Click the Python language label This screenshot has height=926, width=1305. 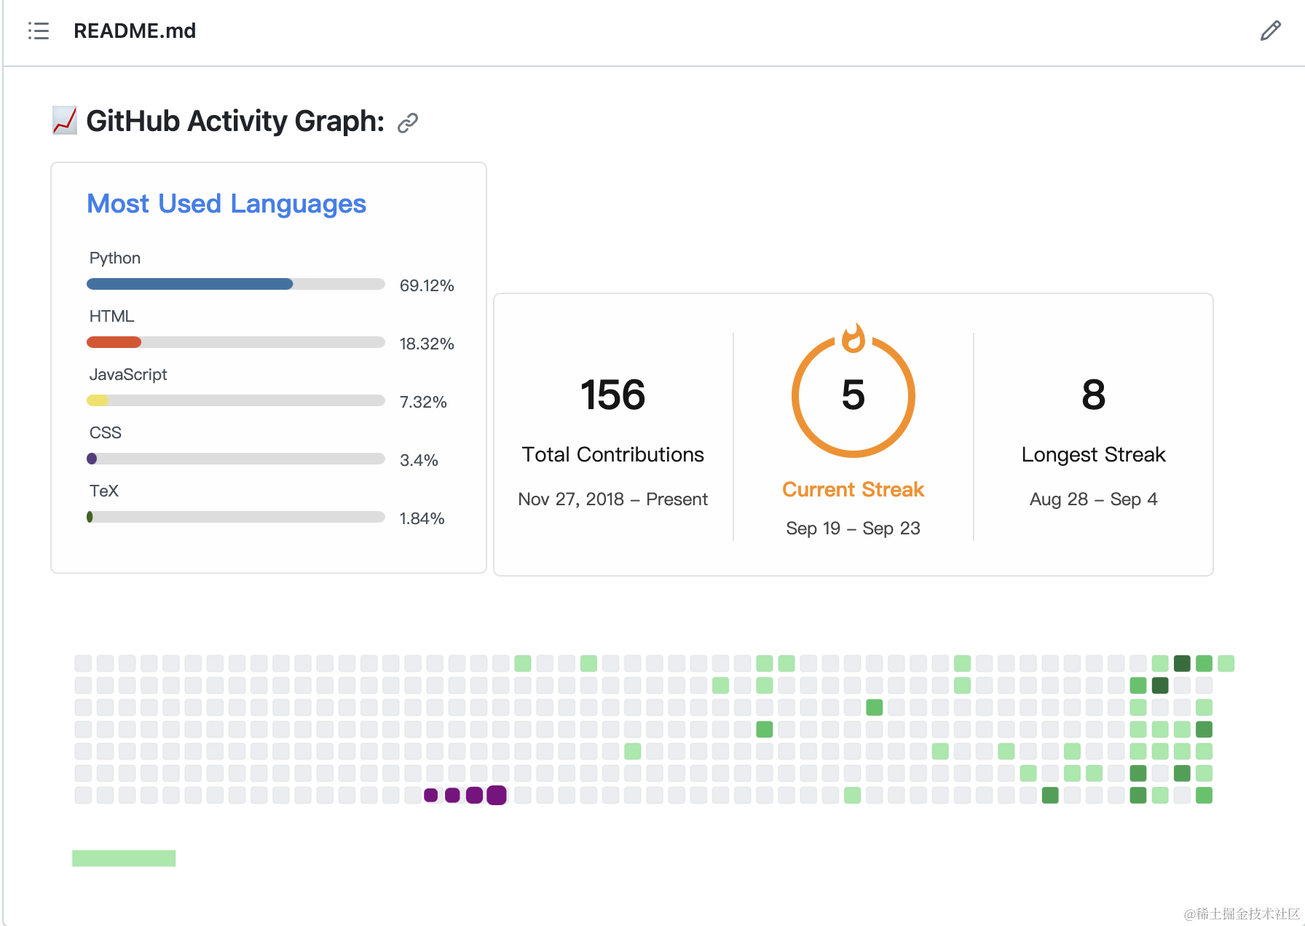point(115,258)
